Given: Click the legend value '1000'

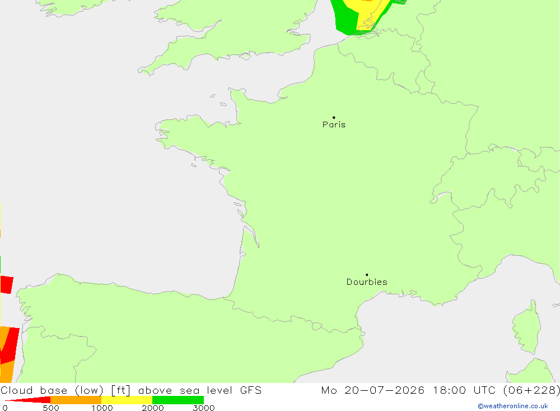Looking at the screenshot, I should pyautogui.click(x=102, y=408).
